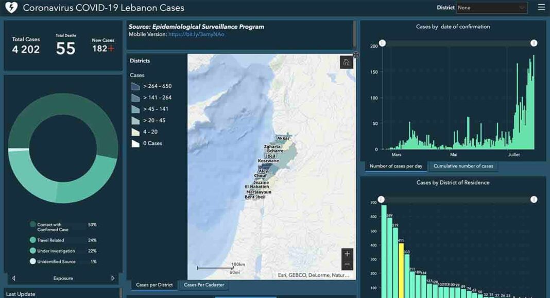Show Cumulative number of cases tab

[463, 166]
